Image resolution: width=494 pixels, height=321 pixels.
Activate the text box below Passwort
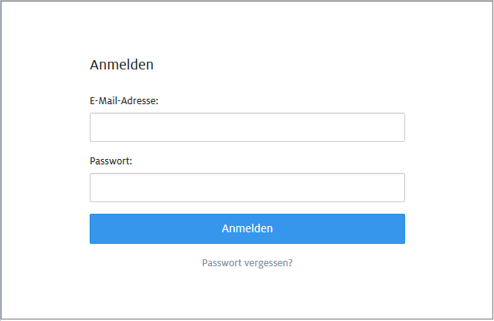[x=247, y=188]
